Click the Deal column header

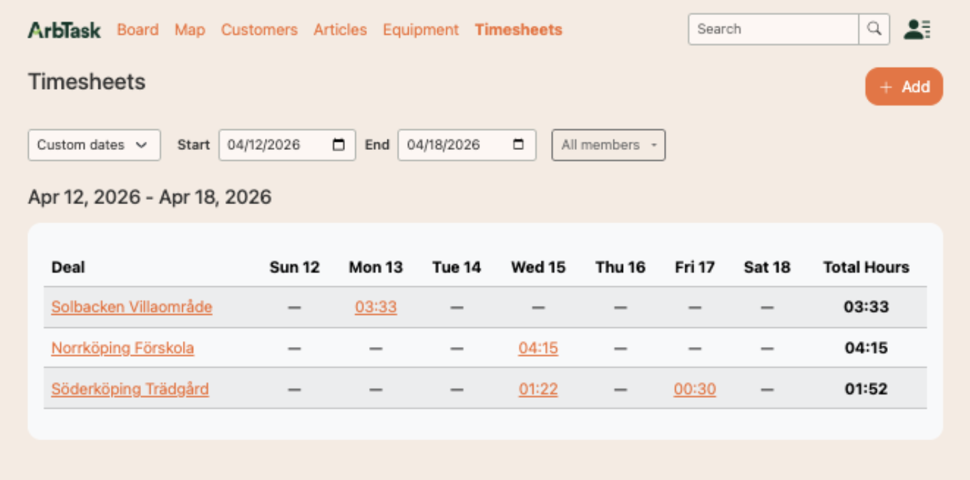68,267
